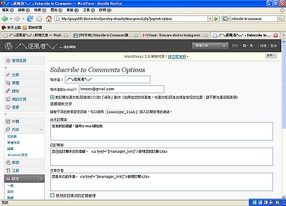Screen dimensions: 286x206
Task: Switch to the first WordPress new post tab
Action: [x=35, y=35]
